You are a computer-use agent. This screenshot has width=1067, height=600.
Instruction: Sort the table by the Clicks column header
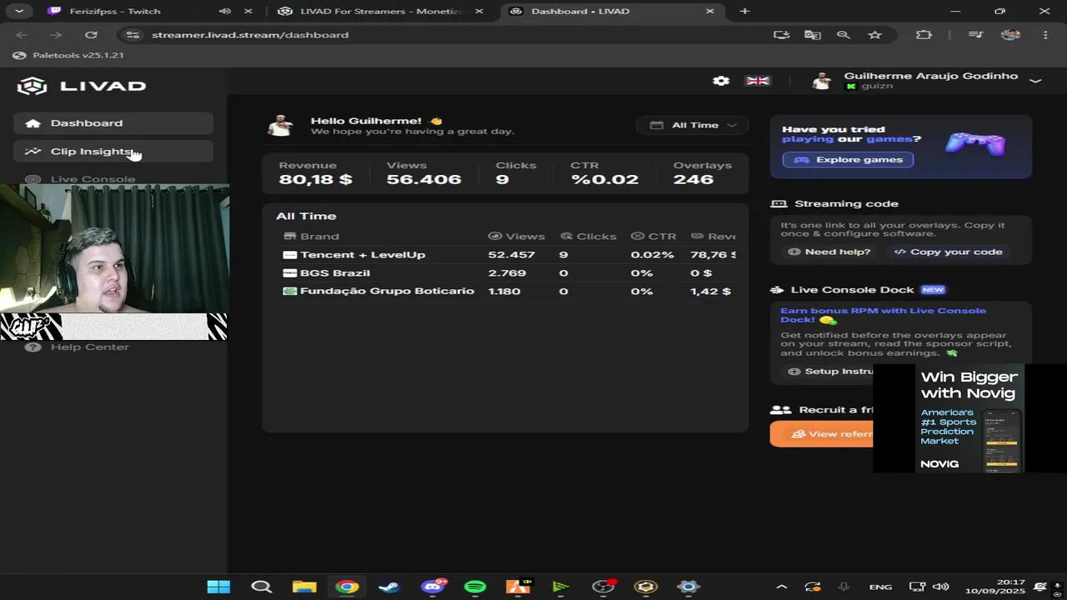(x=589, y=237)
